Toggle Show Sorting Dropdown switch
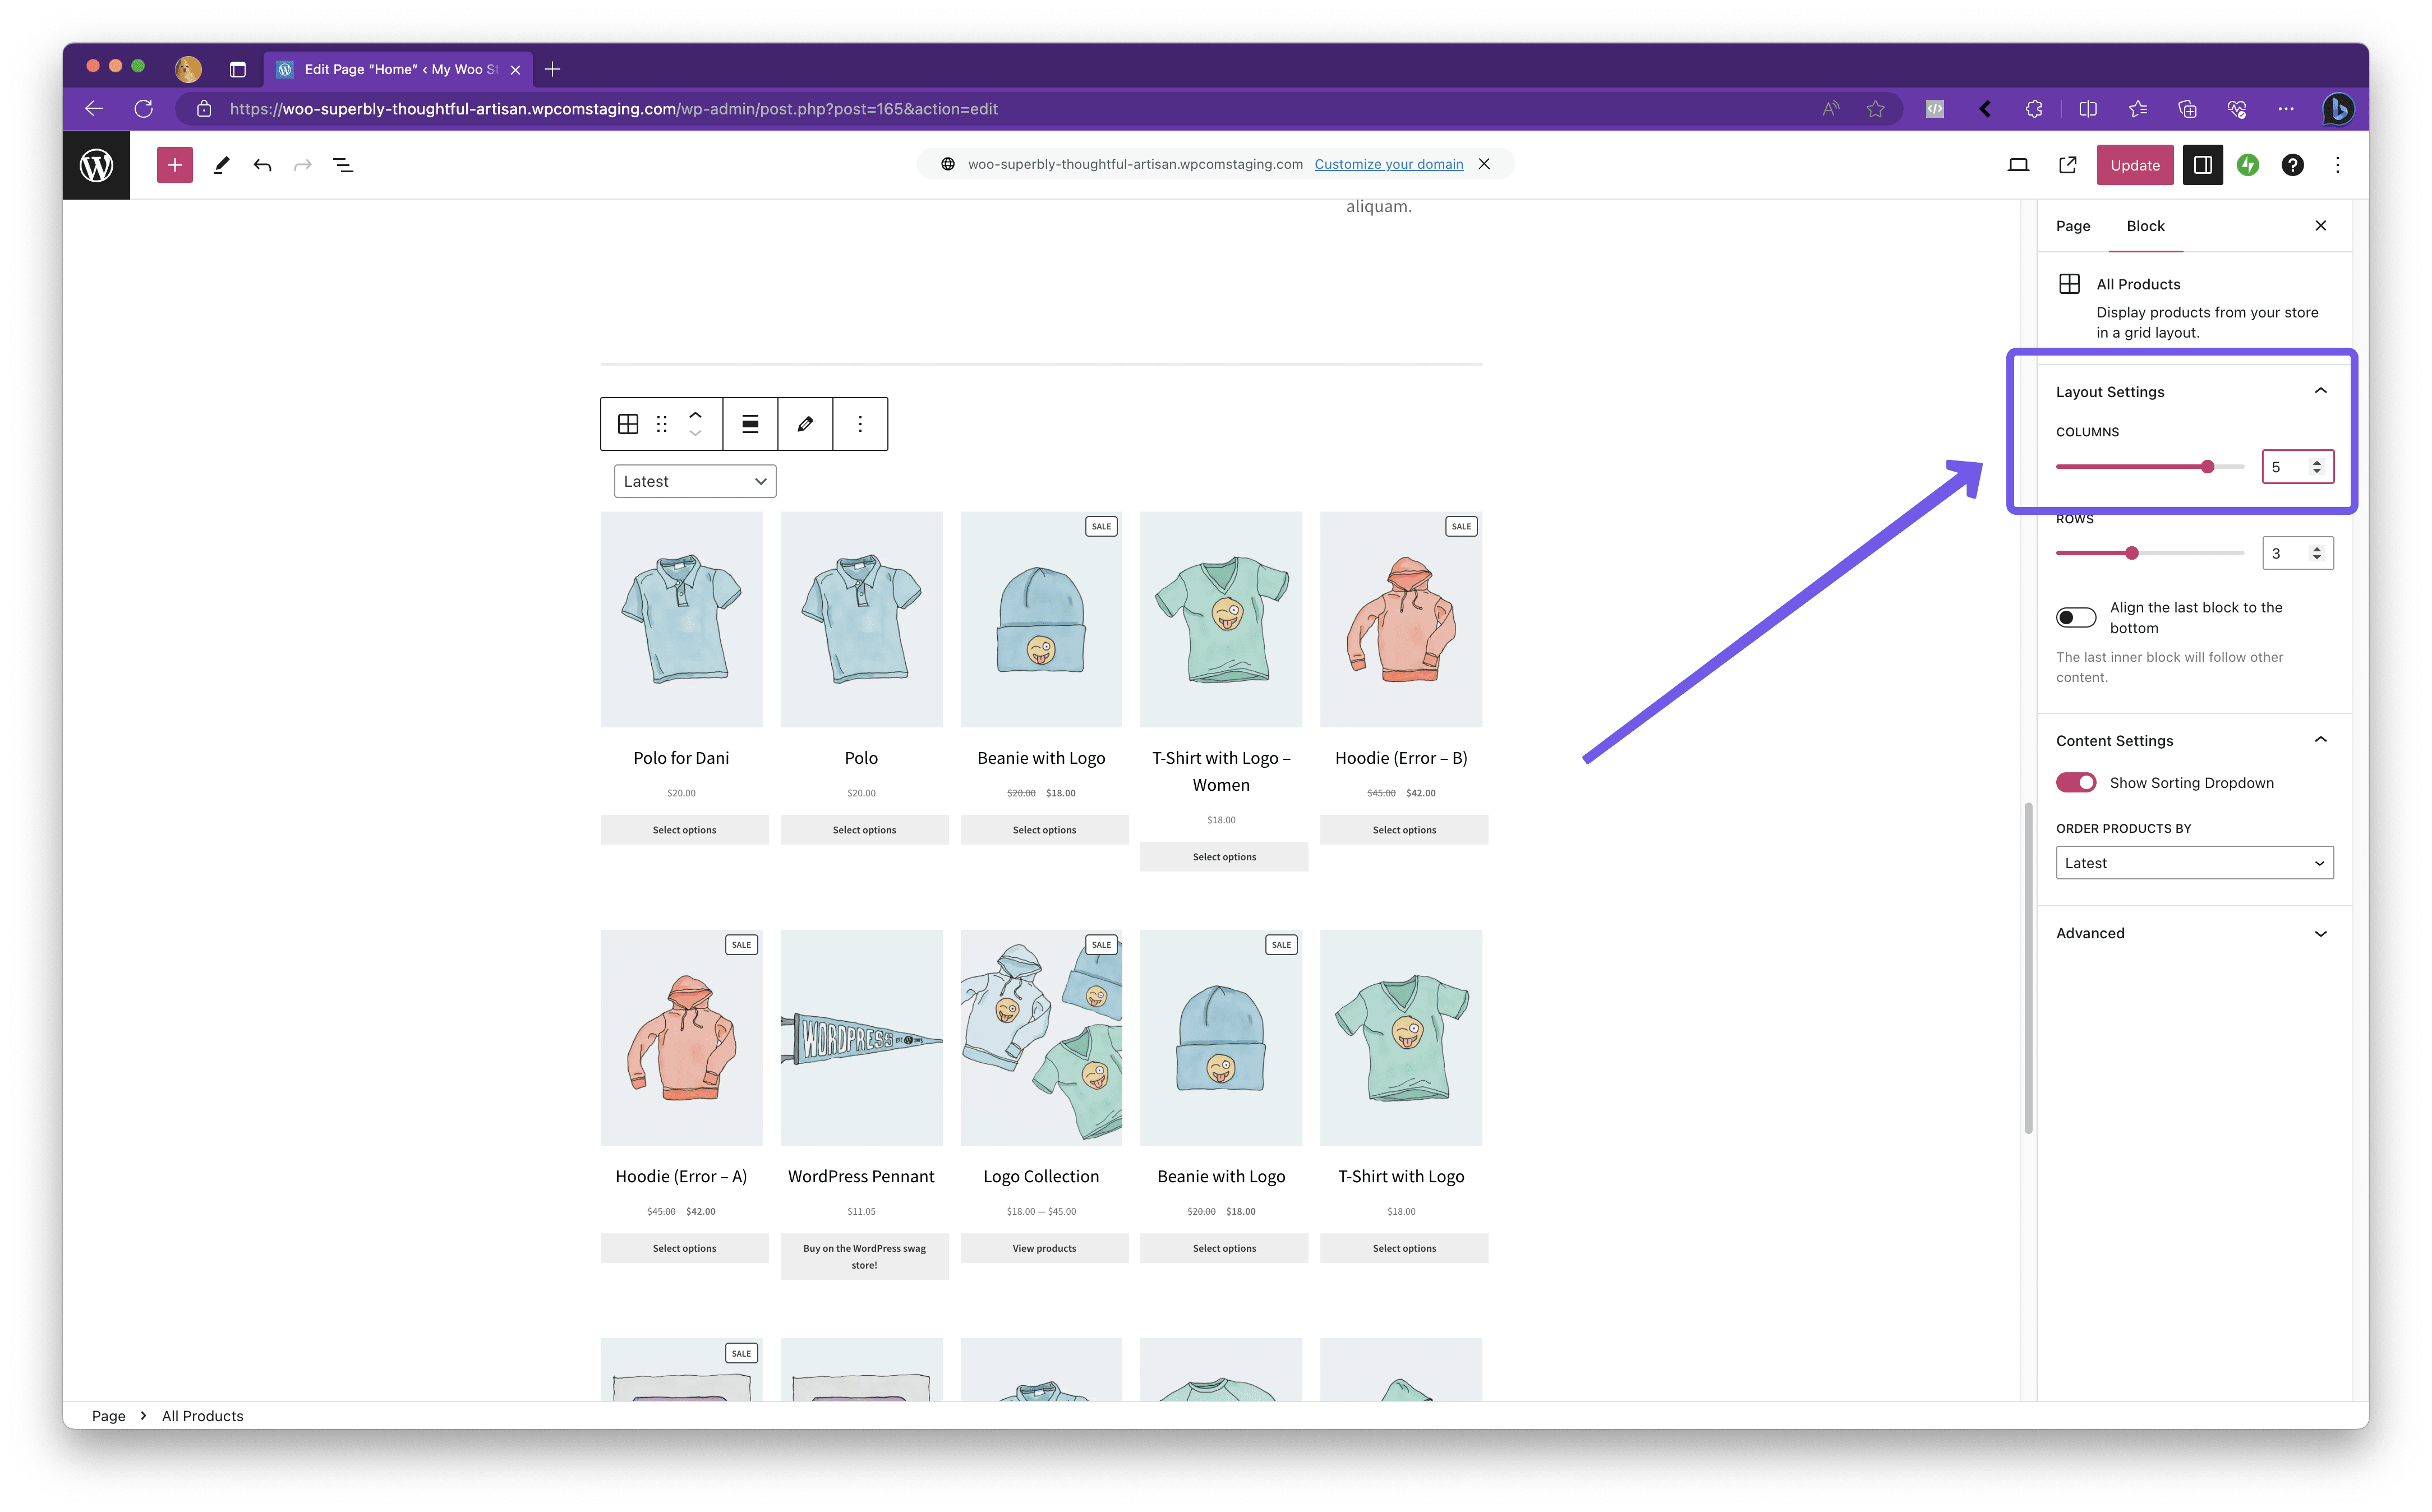This screenshot has height=1512, width=2432. [x=2076, y=782]
